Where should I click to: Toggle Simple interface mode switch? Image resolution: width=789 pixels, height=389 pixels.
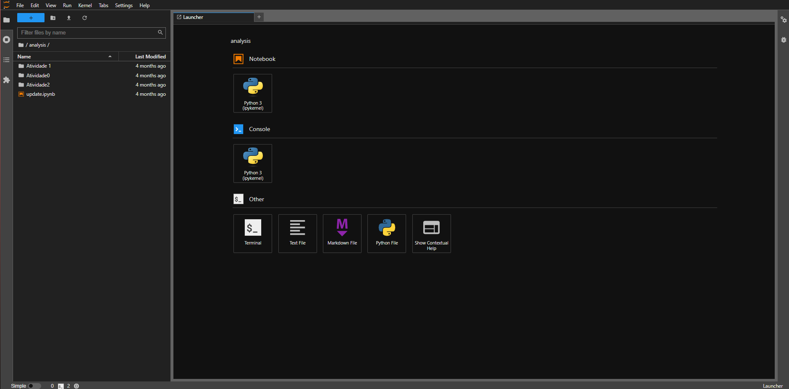[34, 386]
